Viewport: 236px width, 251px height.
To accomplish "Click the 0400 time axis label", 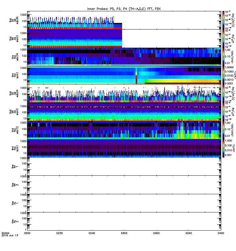I will pos(221,233).
